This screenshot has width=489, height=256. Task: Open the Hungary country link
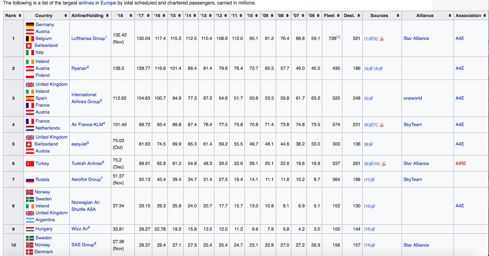coord(44,229)
